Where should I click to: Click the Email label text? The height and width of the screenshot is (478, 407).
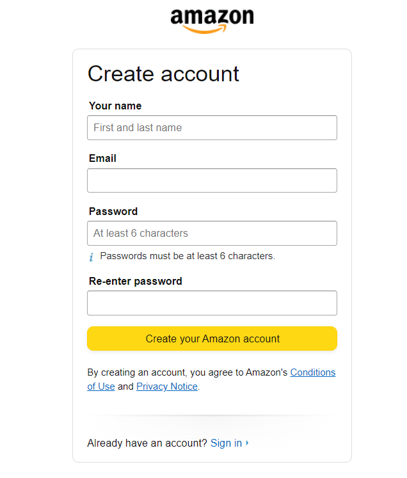pos(102,159)
